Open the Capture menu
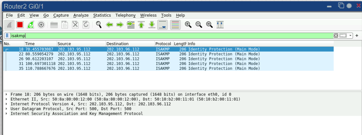Image resolution: width=362 pixels, height=135 pixels. 61,15
